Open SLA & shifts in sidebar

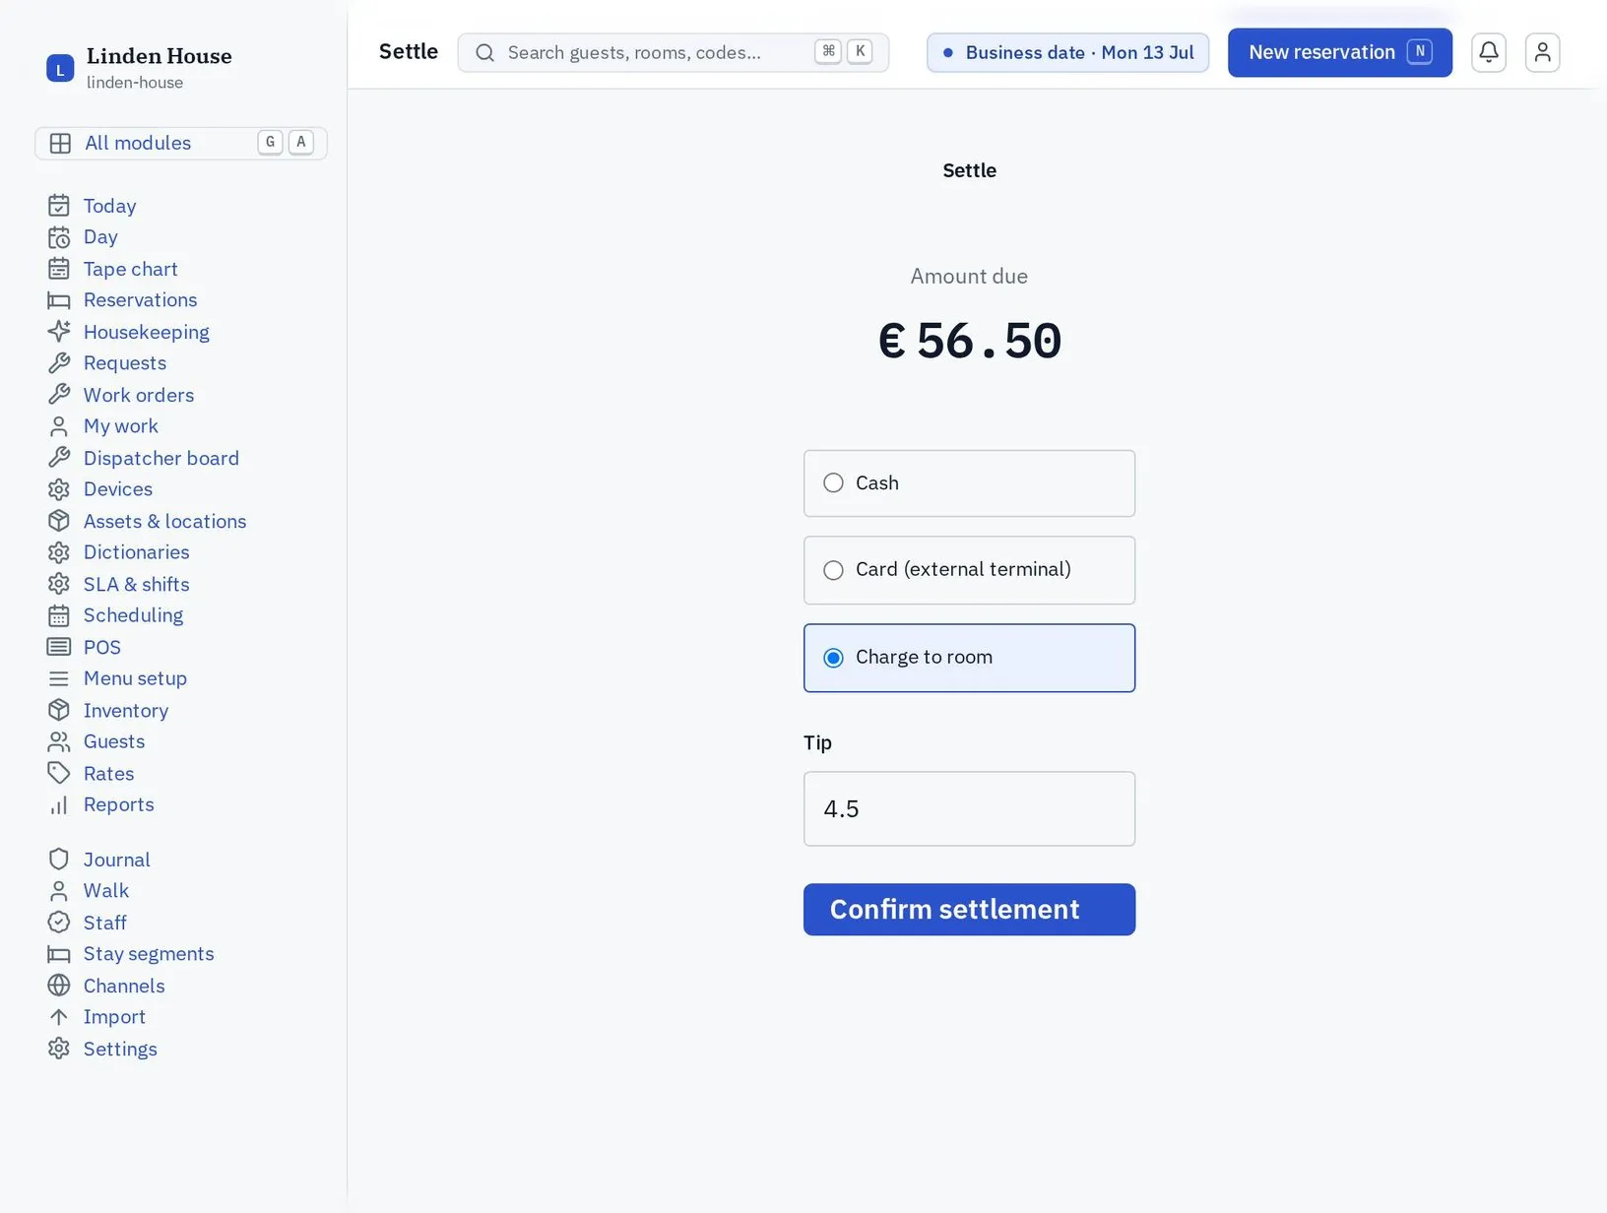[137, 584]
